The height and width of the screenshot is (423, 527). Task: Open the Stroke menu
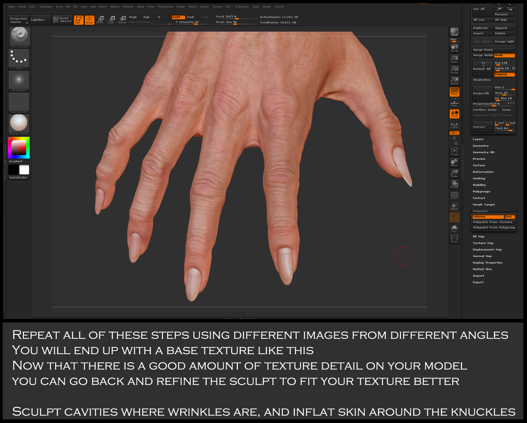(x=204, y=7)
